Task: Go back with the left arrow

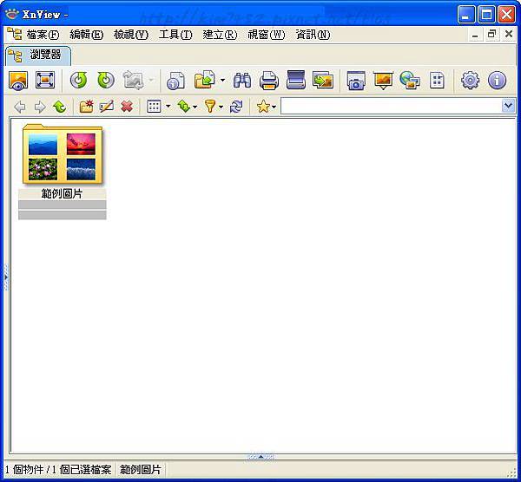Action: click(20, 107)
